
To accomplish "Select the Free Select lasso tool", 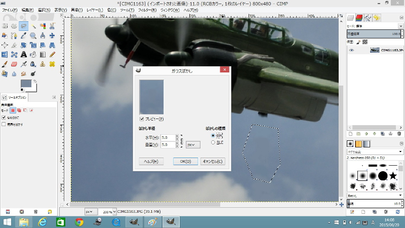I will [23, 26].
